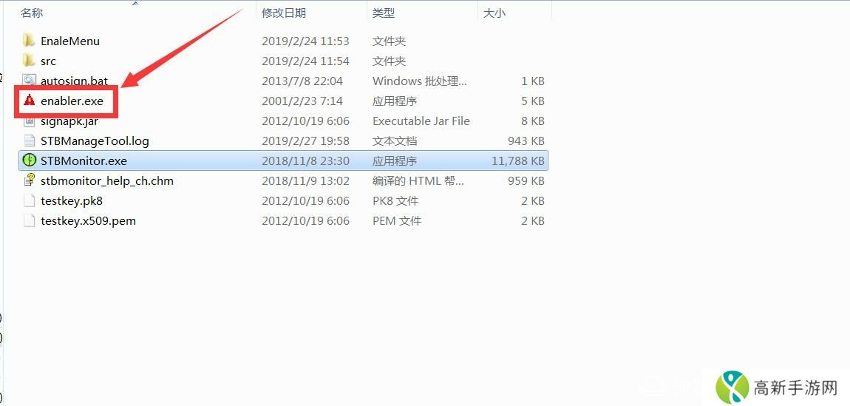Select the STBMonitor.exe file row
The height and width of the screenshot is (406, 850).
point(284,161)
